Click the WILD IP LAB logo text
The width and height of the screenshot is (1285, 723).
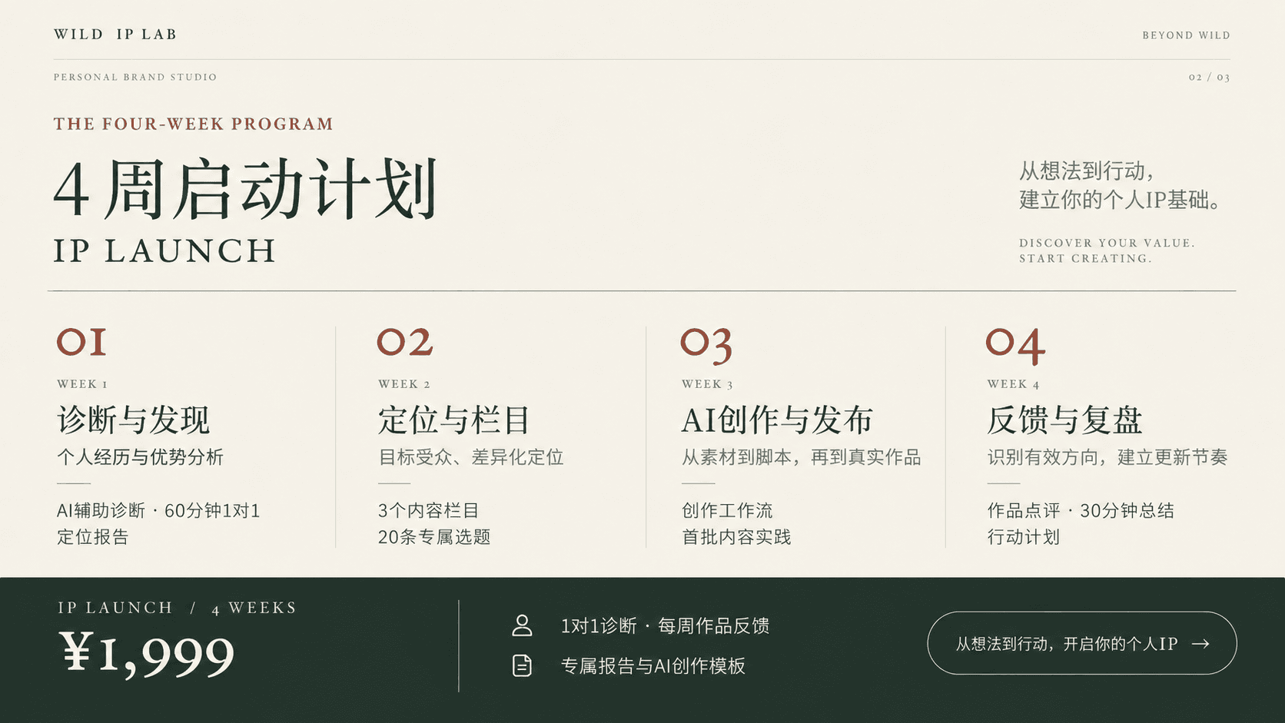115,35
